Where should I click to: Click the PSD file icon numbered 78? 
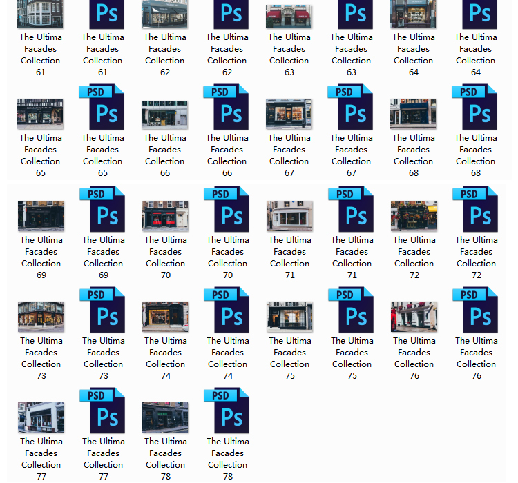tap(227, 411)
